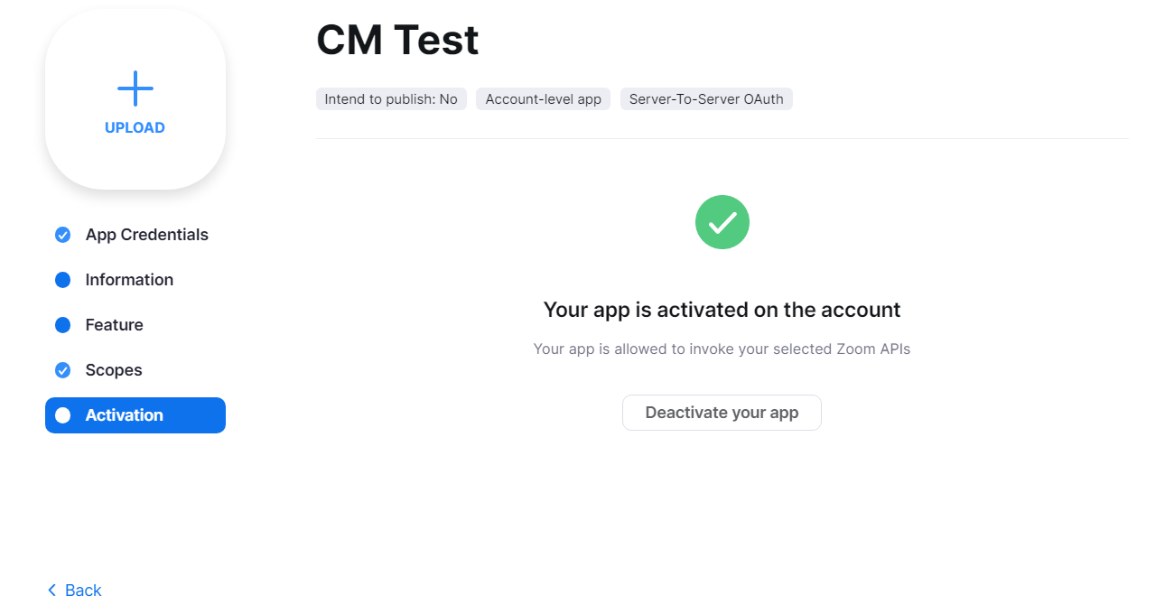Click the Account-level app tag
The width and height of the screenshot is (1174, 614).
pyautogui.click(x=543, y=99)
